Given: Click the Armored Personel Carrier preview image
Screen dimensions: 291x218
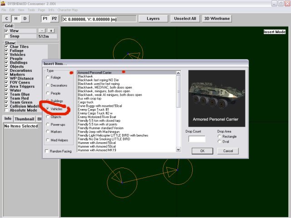Looking at the screenshot, I should (x=216, y=97).
